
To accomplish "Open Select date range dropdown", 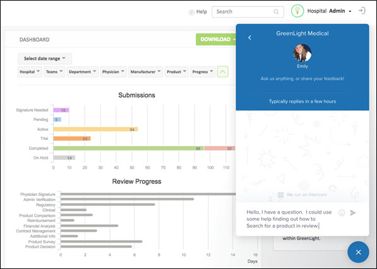I will click(45, 59).
